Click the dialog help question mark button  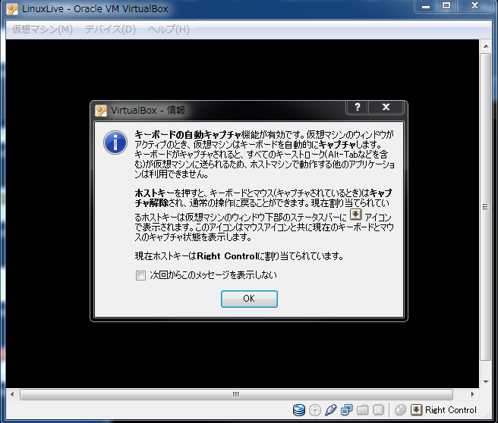tap(357, 107)
